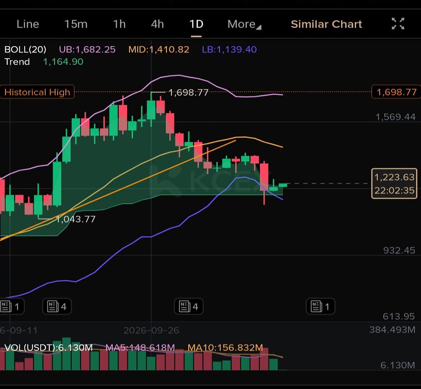
Task: Click the 6.130M volume axis label
Action: 398,365
